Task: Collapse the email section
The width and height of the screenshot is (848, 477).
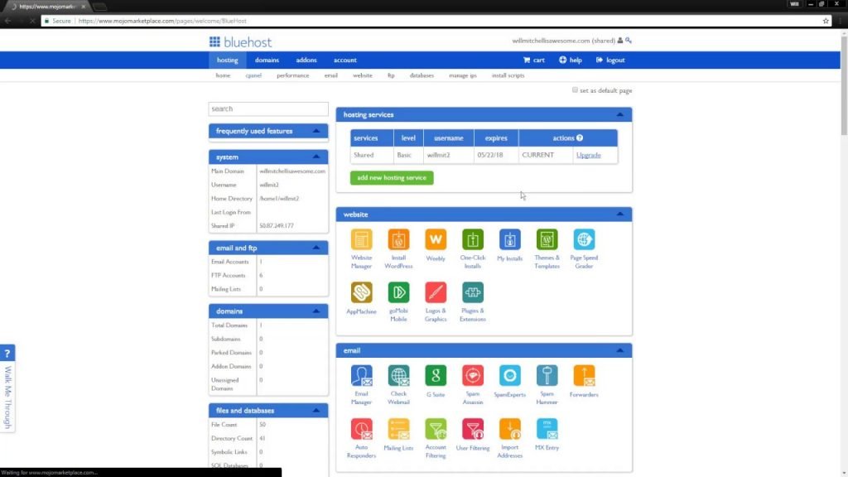Action: point(619,350)
